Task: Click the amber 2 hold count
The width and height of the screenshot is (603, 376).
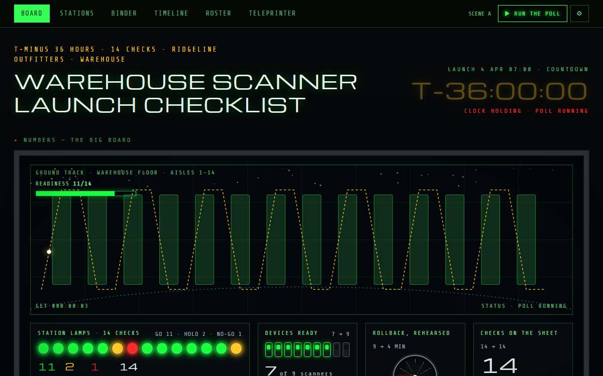Action: [69, 367]
